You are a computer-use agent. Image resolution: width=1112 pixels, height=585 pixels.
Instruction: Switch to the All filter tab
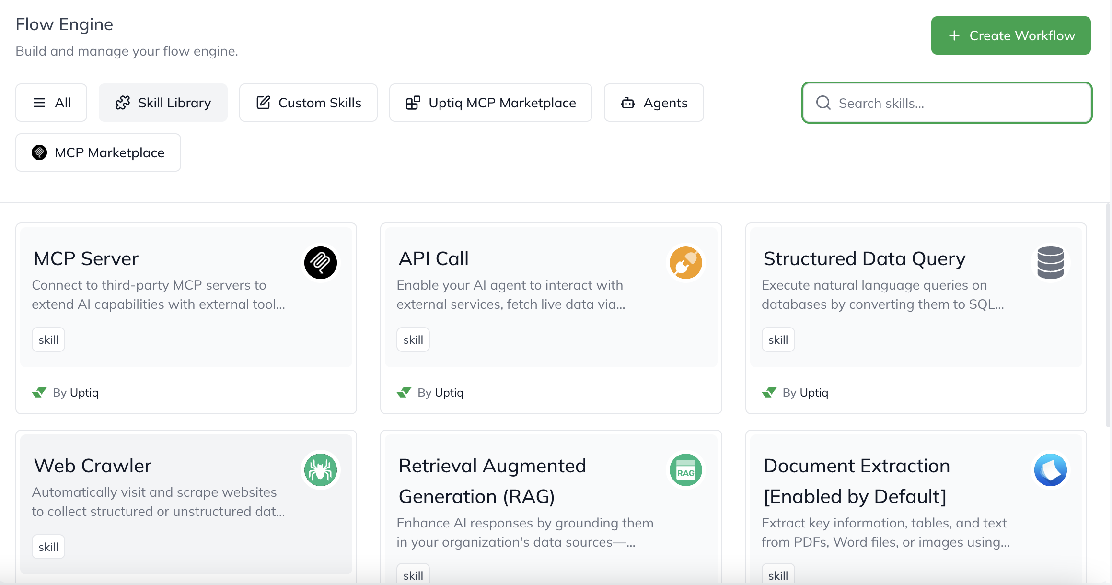click(51, 103)
